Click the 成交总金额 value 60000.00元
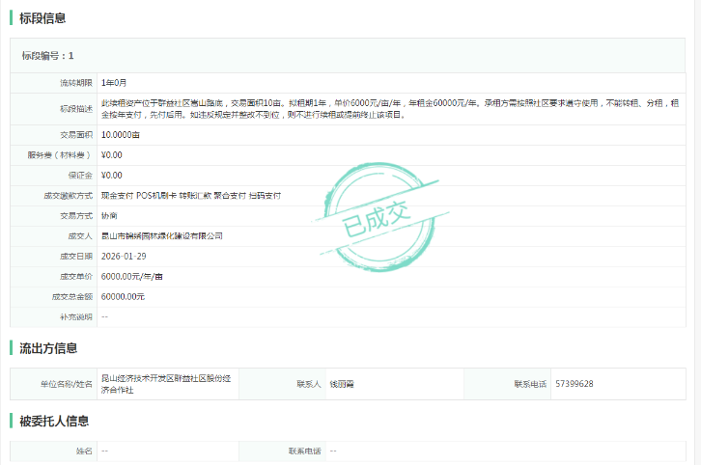The width and height of the screenshot is (701, 465). 123,296
